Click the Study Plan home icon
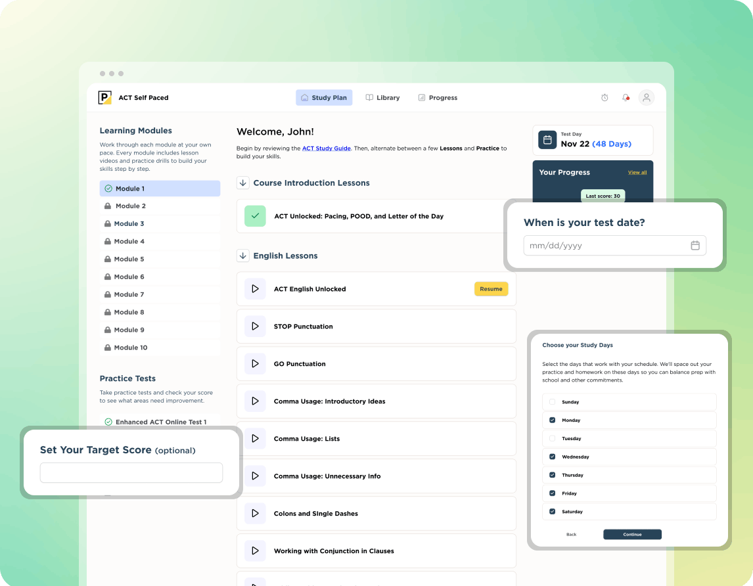Image resolution: width=753 pixels, height=586 pixels. 304,97
